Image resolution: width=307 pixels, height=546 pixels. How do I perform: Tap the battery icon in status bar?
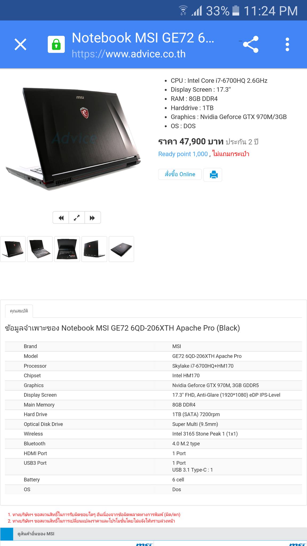coord(236,11)
